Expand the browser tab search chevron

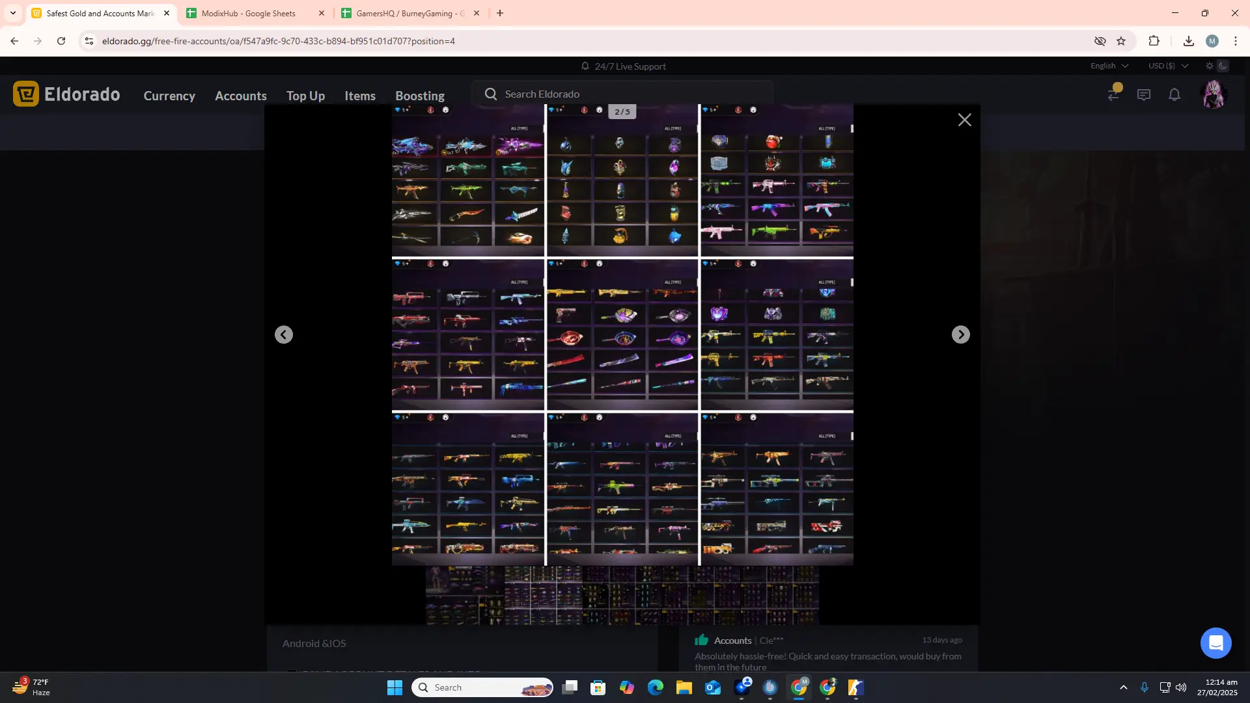pyautogui.click(x=13, y=13)
